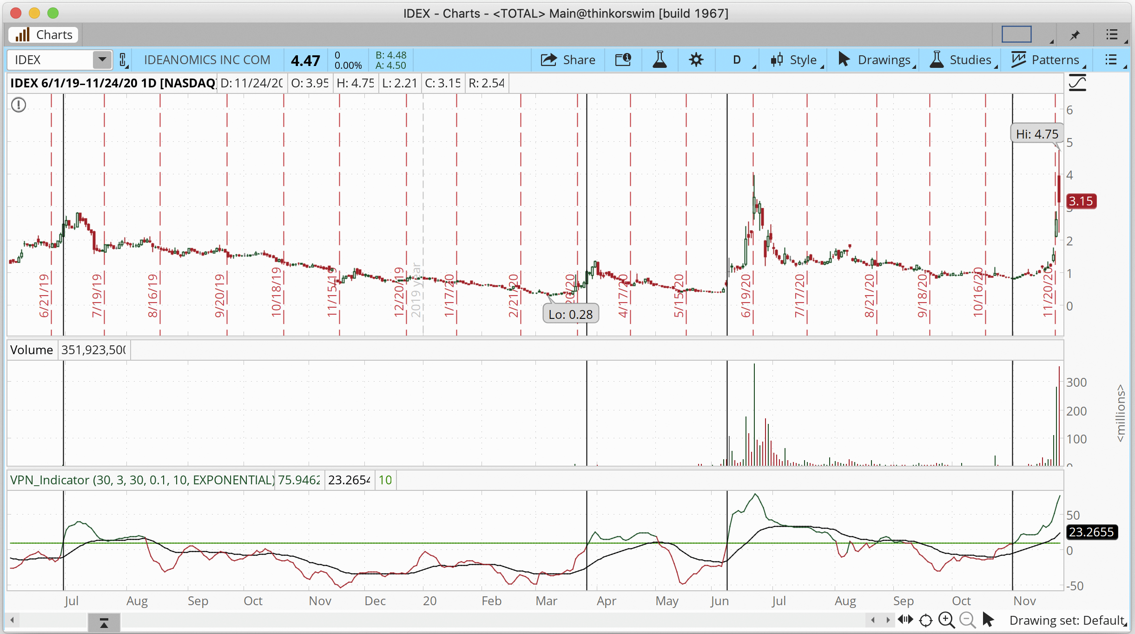Click the small left step arrow near zoom tools
This screenshot has height=634, width=1135.
(x=873, y=620)
